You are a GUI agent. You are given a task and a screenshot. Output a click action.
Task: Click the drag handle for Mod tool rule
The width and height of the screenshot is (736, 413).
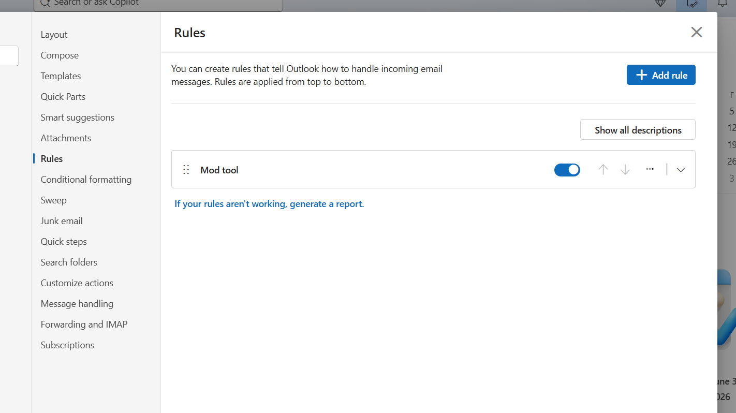(186, 170)
